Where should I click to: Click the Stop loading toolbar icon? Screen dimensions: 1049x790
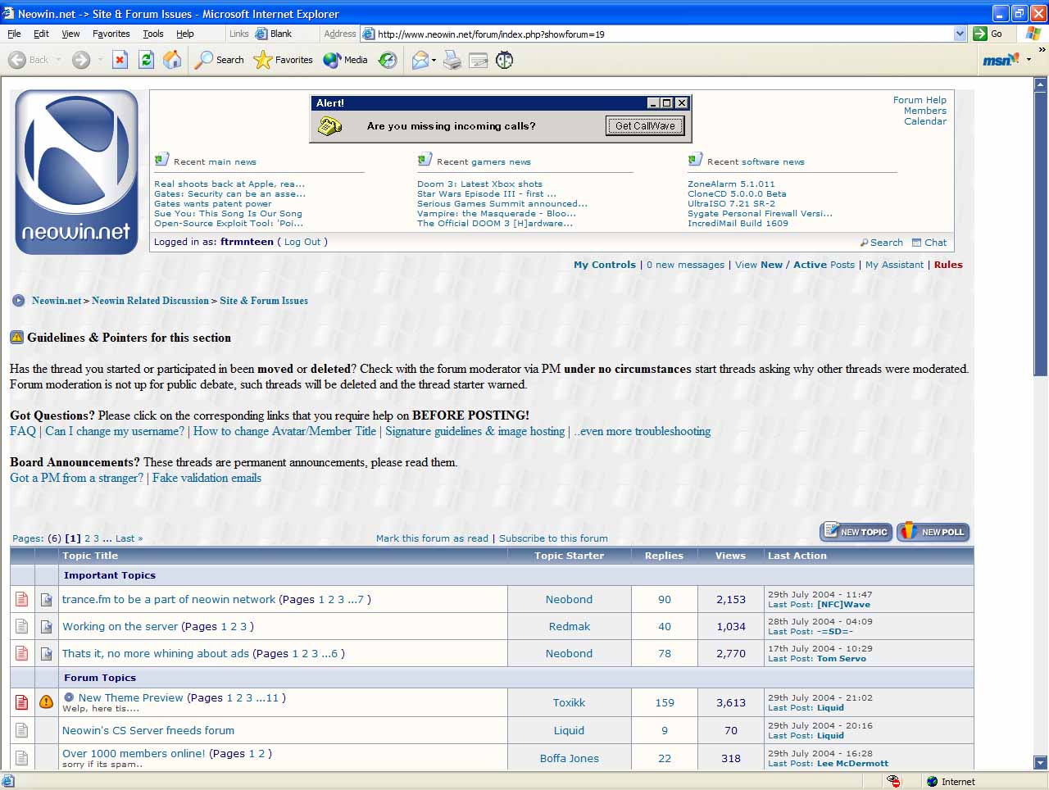pos(120,60)
